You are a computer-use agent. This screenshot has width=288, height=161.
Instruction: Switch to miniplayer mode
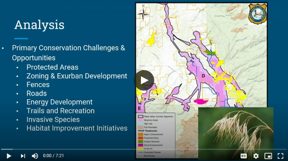[x=268, y=156]
